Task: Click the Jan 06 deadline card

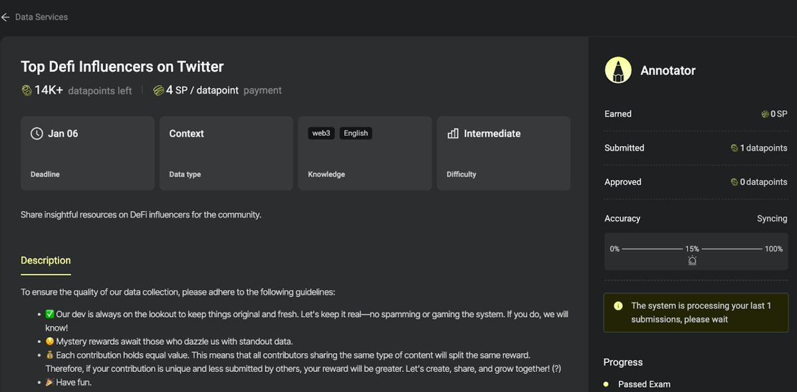Action: (88, 153)
